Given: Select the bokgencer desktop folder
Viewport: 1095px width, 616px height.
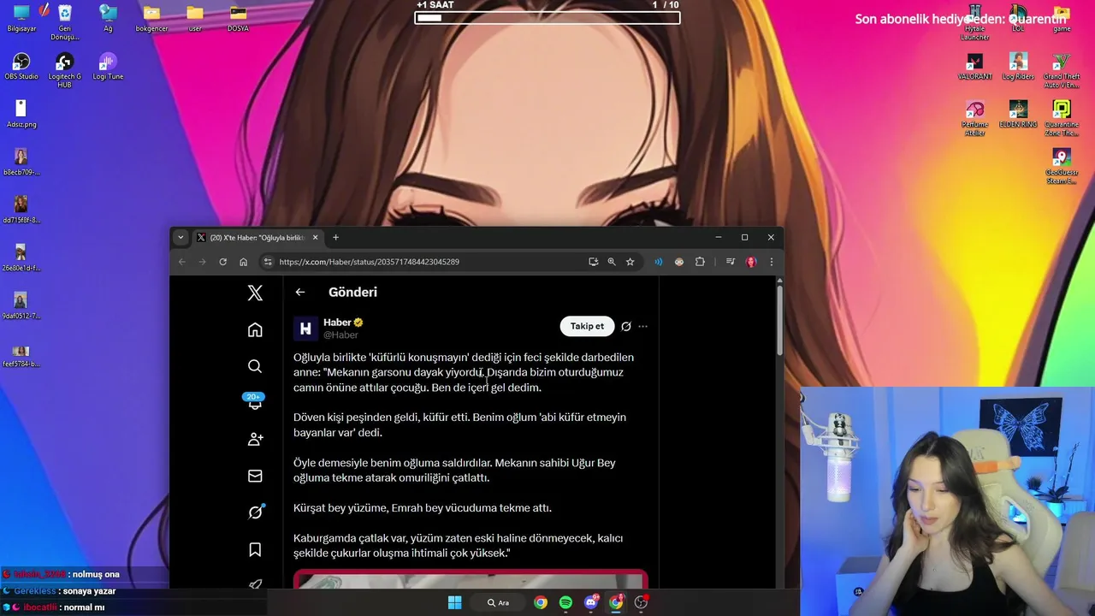Looking at the screenshot, I should coord(151,19).
